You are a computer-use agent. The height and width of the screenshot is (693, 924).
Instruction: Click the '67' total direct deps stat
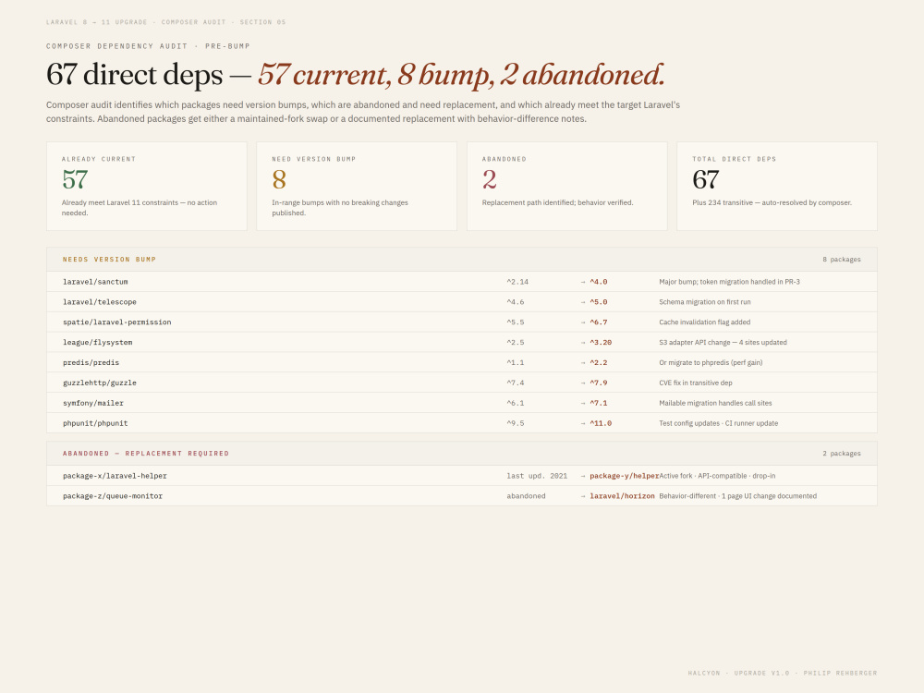(x=705, y=180)
